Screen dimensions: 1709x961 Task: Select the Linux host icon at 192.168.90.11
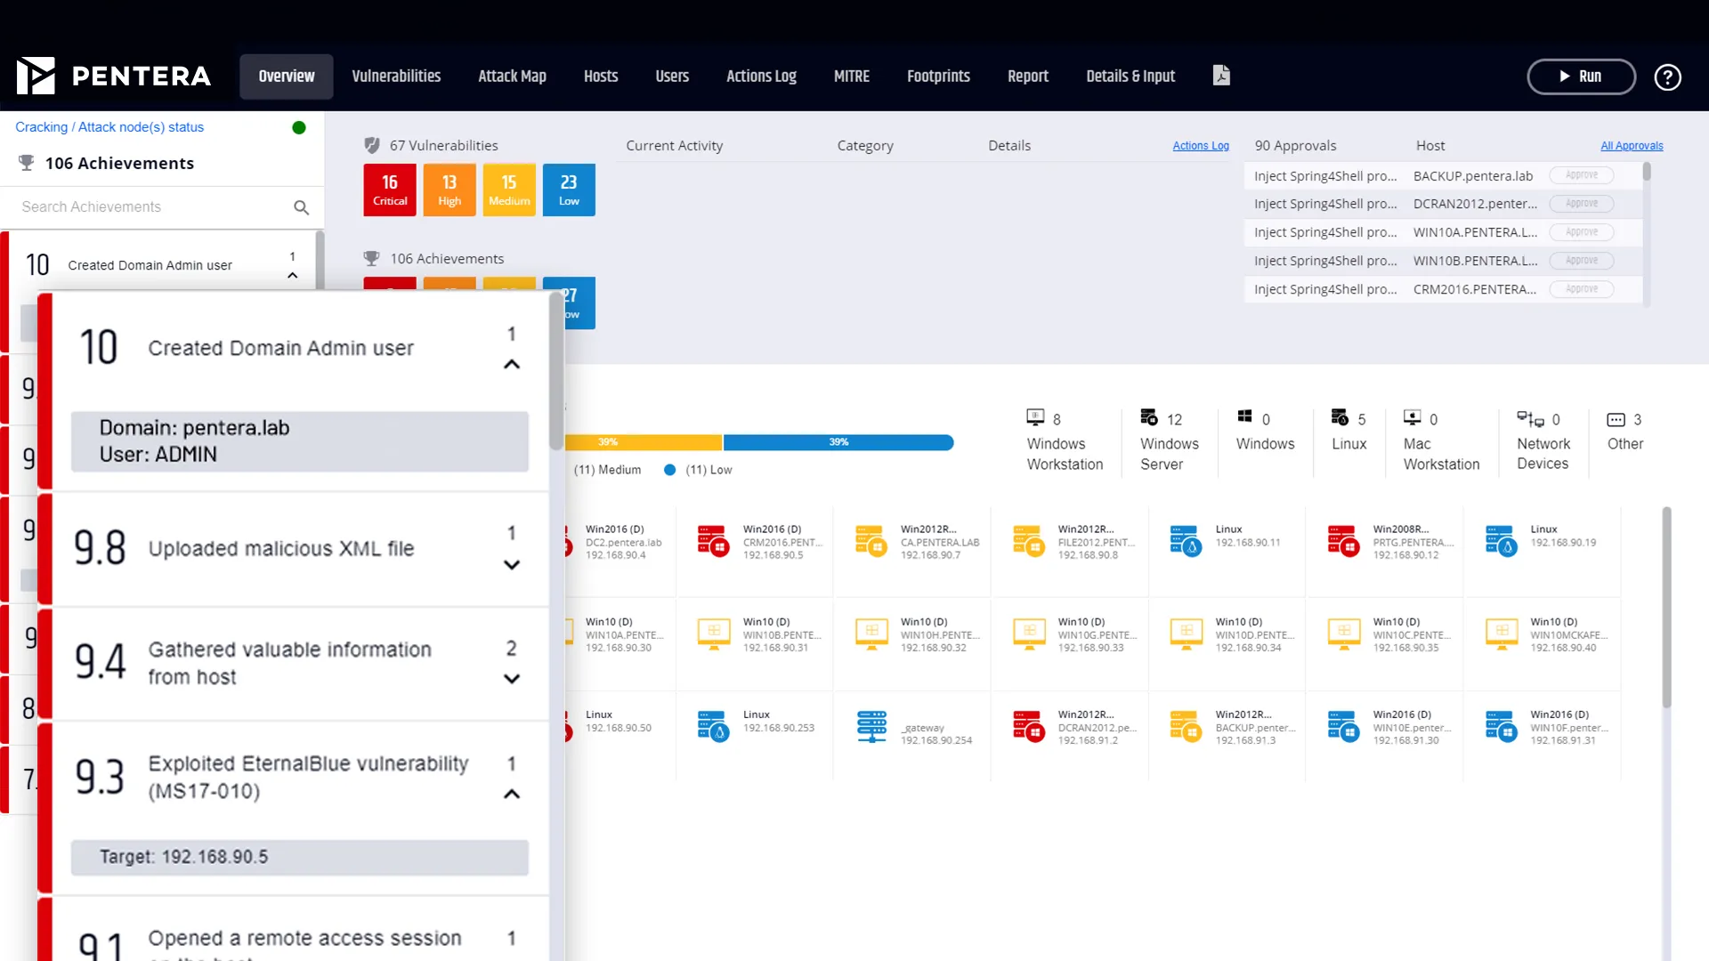[1186, 541]
